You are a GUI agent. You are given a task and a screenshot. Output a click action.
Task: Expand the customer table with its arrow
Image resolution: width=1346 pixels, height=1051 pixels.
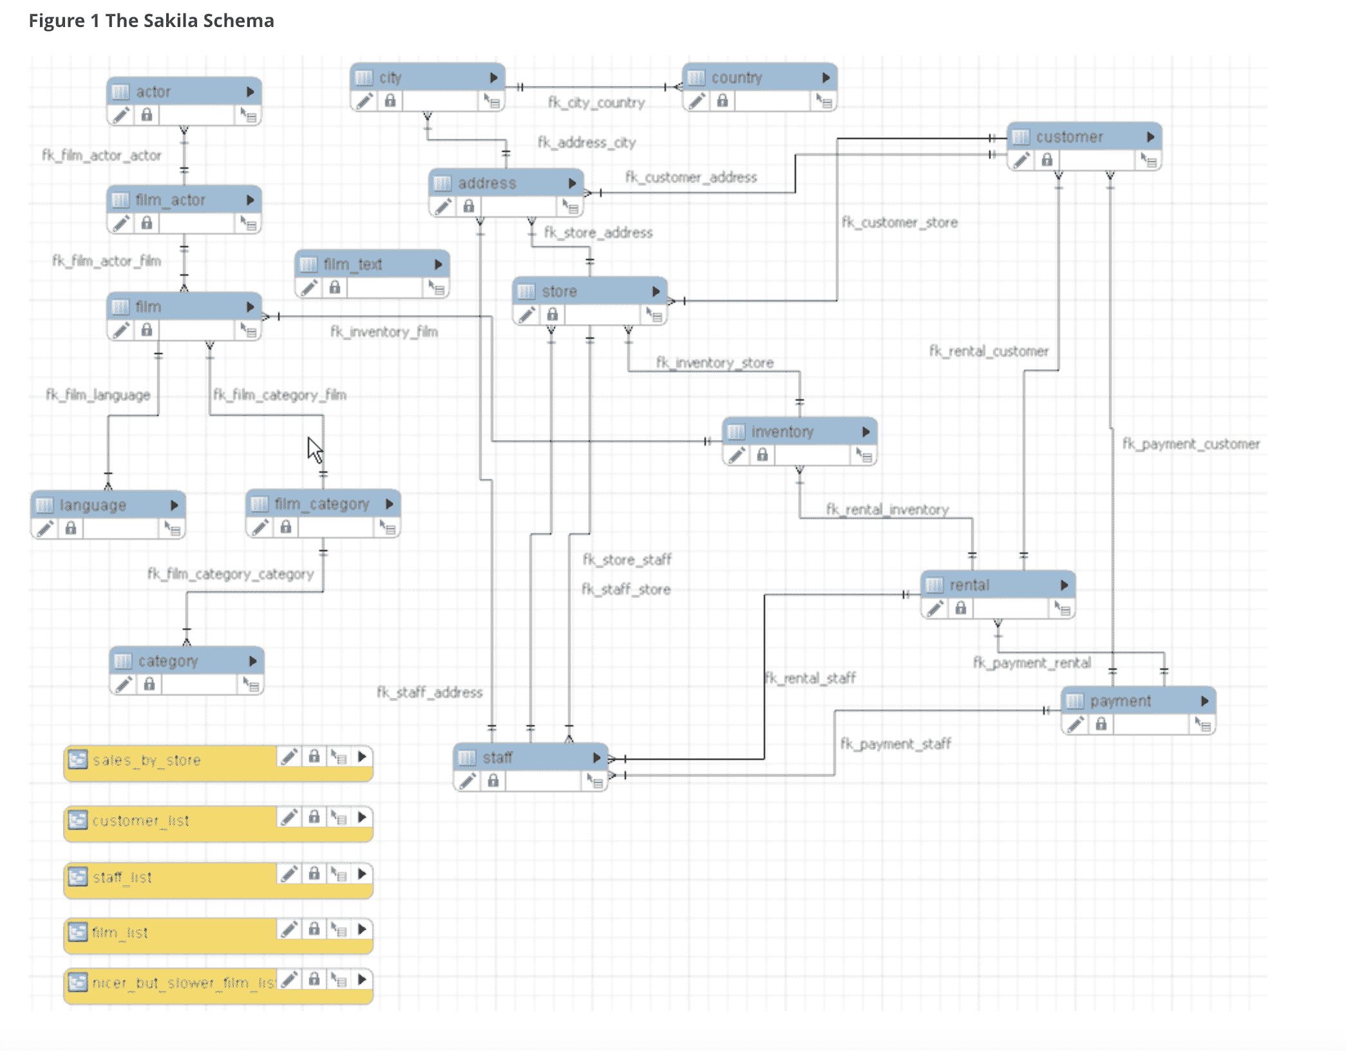click(1150, 137)
